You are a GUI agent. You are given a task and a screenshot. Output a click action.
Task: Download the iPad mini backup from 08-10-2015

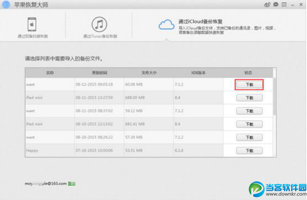(x=249, y=124)
